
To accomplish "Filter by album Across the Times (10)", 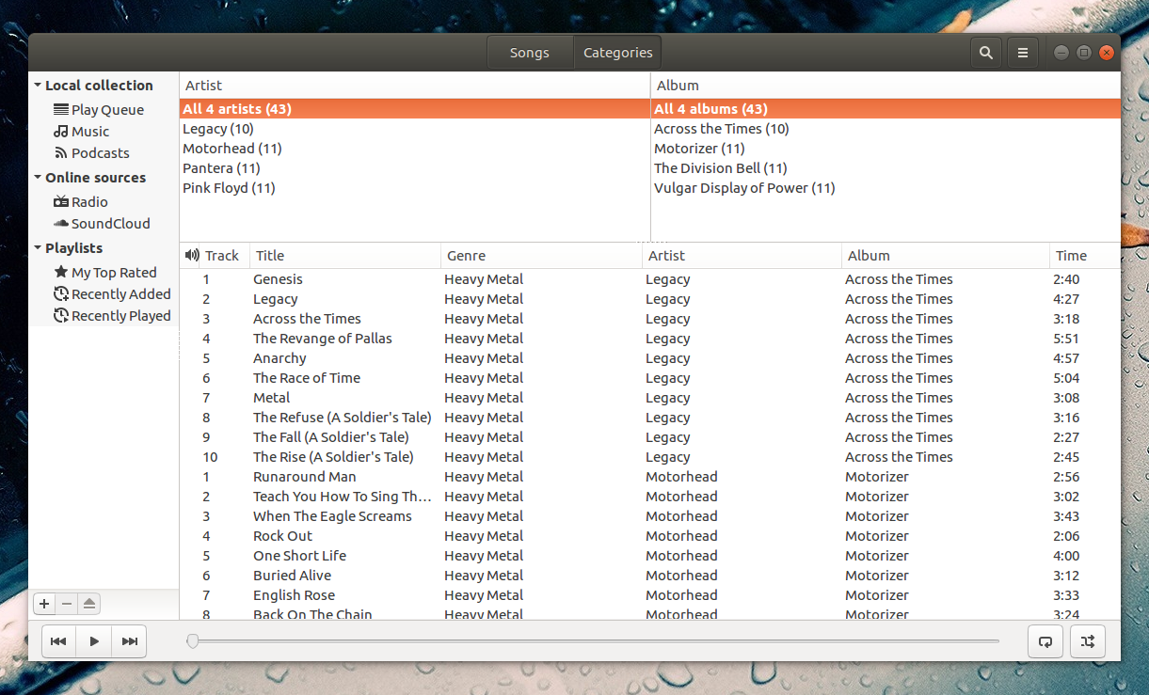I will [x=886, y=129].
